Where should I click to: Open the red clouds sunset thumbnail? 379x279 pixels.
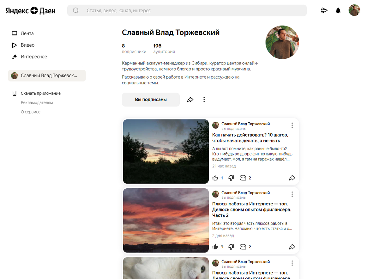pyautogui.click(x=166, y=220)
